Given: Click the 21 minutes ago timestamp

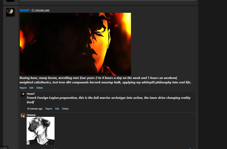Looking at the screenshot, I should [x=40, y=10].
